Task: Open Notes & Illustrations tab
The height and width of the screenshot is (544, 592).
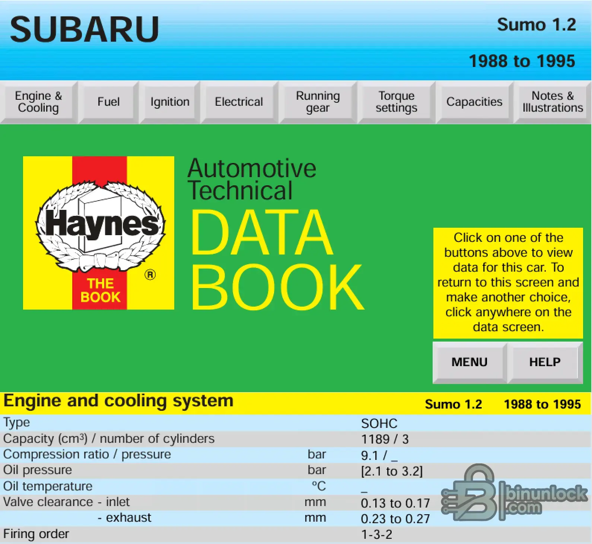Action: pos(553,102)
